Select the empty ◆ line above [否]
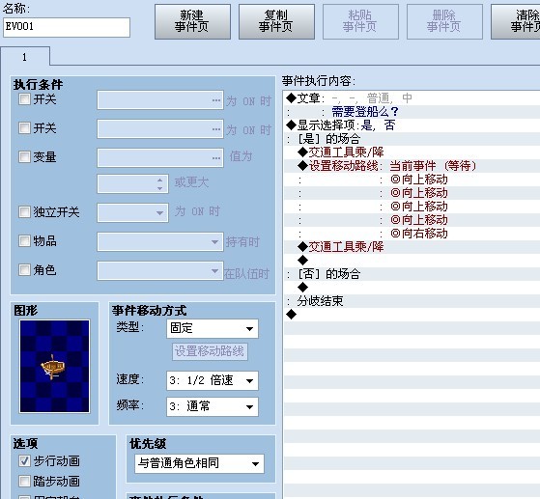The height and width of the screenshot is (499, 540). tap(412, 261)
